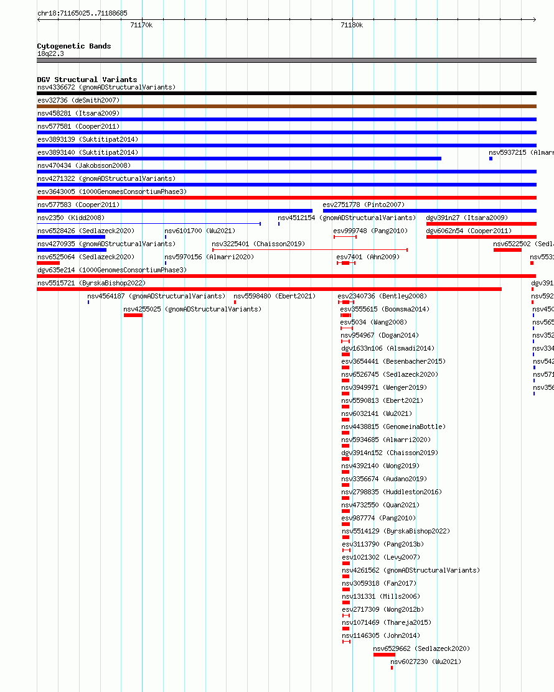Click the 18q22.3 cytogenetic band bar
The height and width of the screenshot is (692, 554).
[x=287, y=60]
